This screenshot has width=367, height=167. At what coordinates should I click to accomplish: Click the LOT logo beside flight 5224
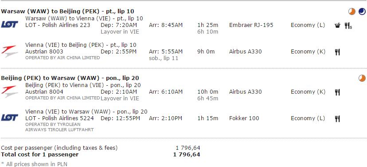click(10, 118)
